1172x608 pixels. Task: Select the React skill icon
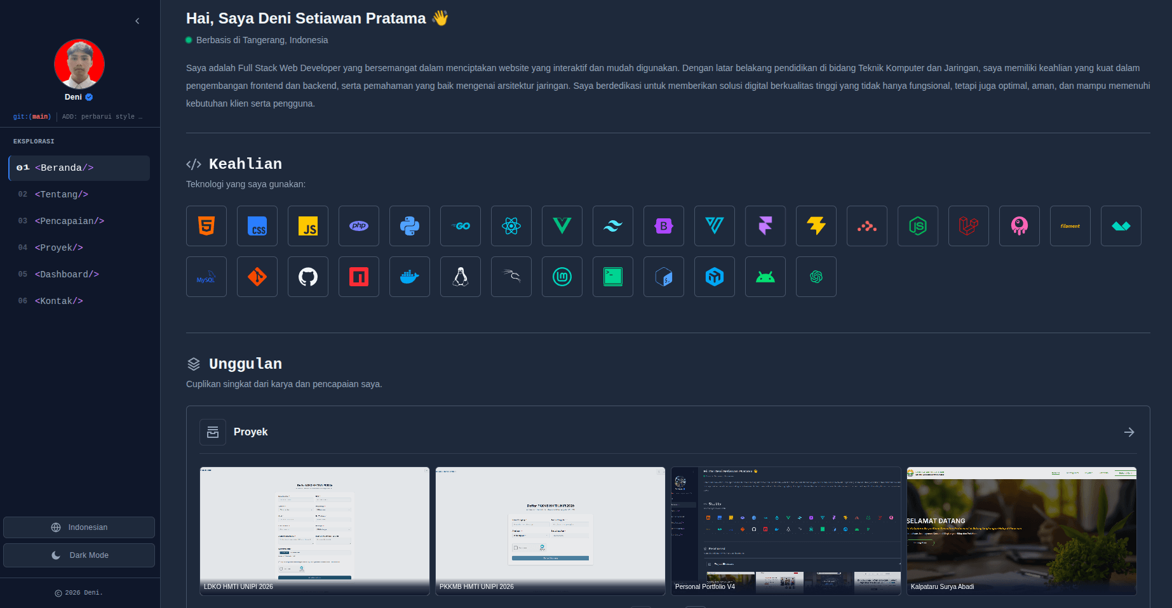[x=511, y=226]
